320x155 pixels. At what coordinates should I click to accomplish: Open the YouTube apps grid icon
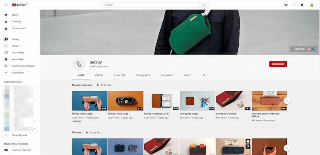[294, 5]
